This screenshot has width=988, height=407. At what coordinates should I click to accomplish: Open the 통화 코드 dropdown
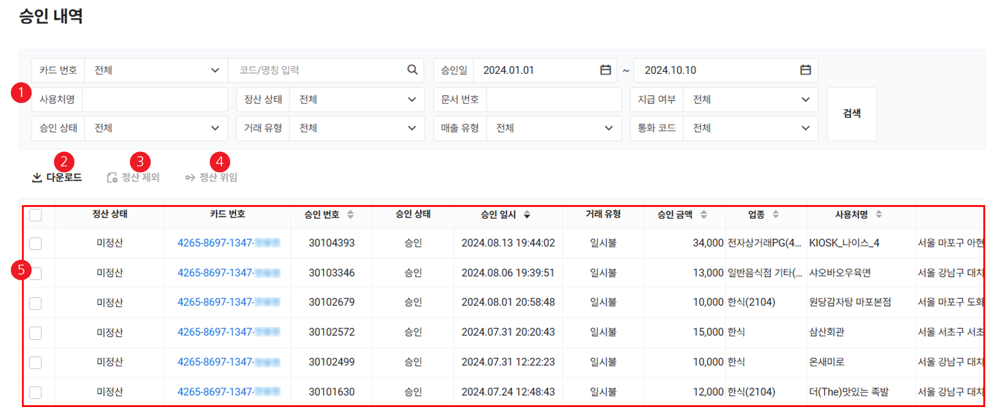(x=750, y=128)
